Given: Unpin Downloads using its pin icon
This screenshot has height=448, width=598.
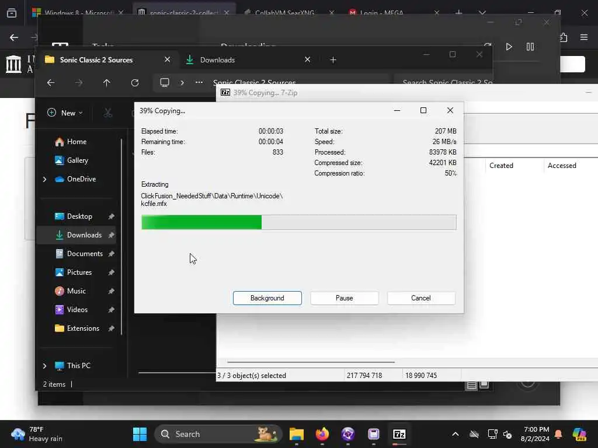Looking at the screenshot, I should pyautogui.click(x=111, y=235).
